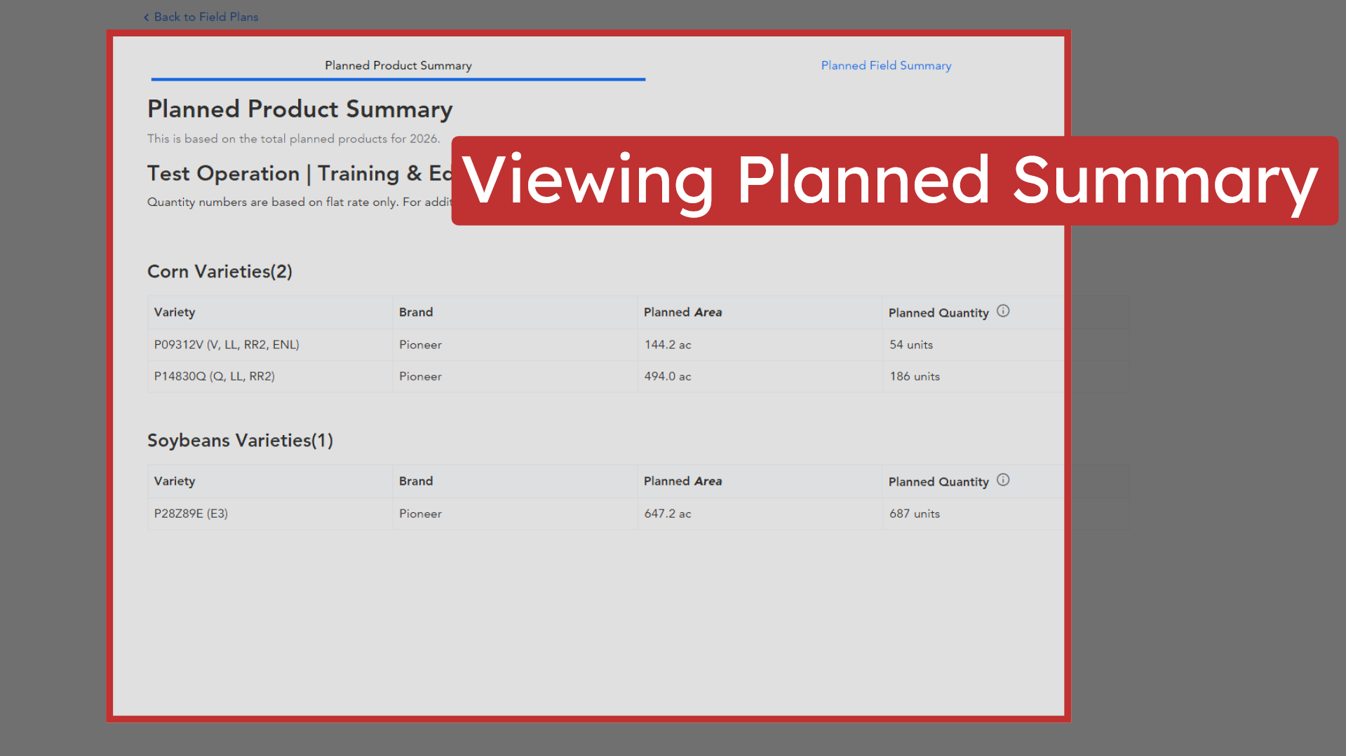Click the Soybeans Varieties(1) heading
Screen dimensions: 1346x756
240,440
